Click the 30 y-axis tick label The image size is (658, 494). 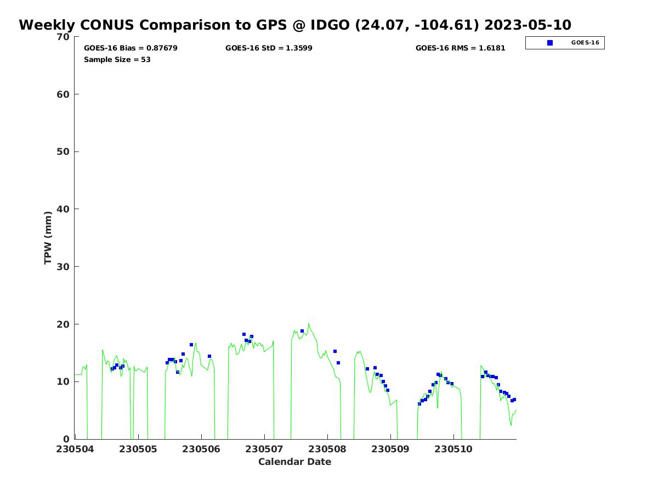(64, 267)
